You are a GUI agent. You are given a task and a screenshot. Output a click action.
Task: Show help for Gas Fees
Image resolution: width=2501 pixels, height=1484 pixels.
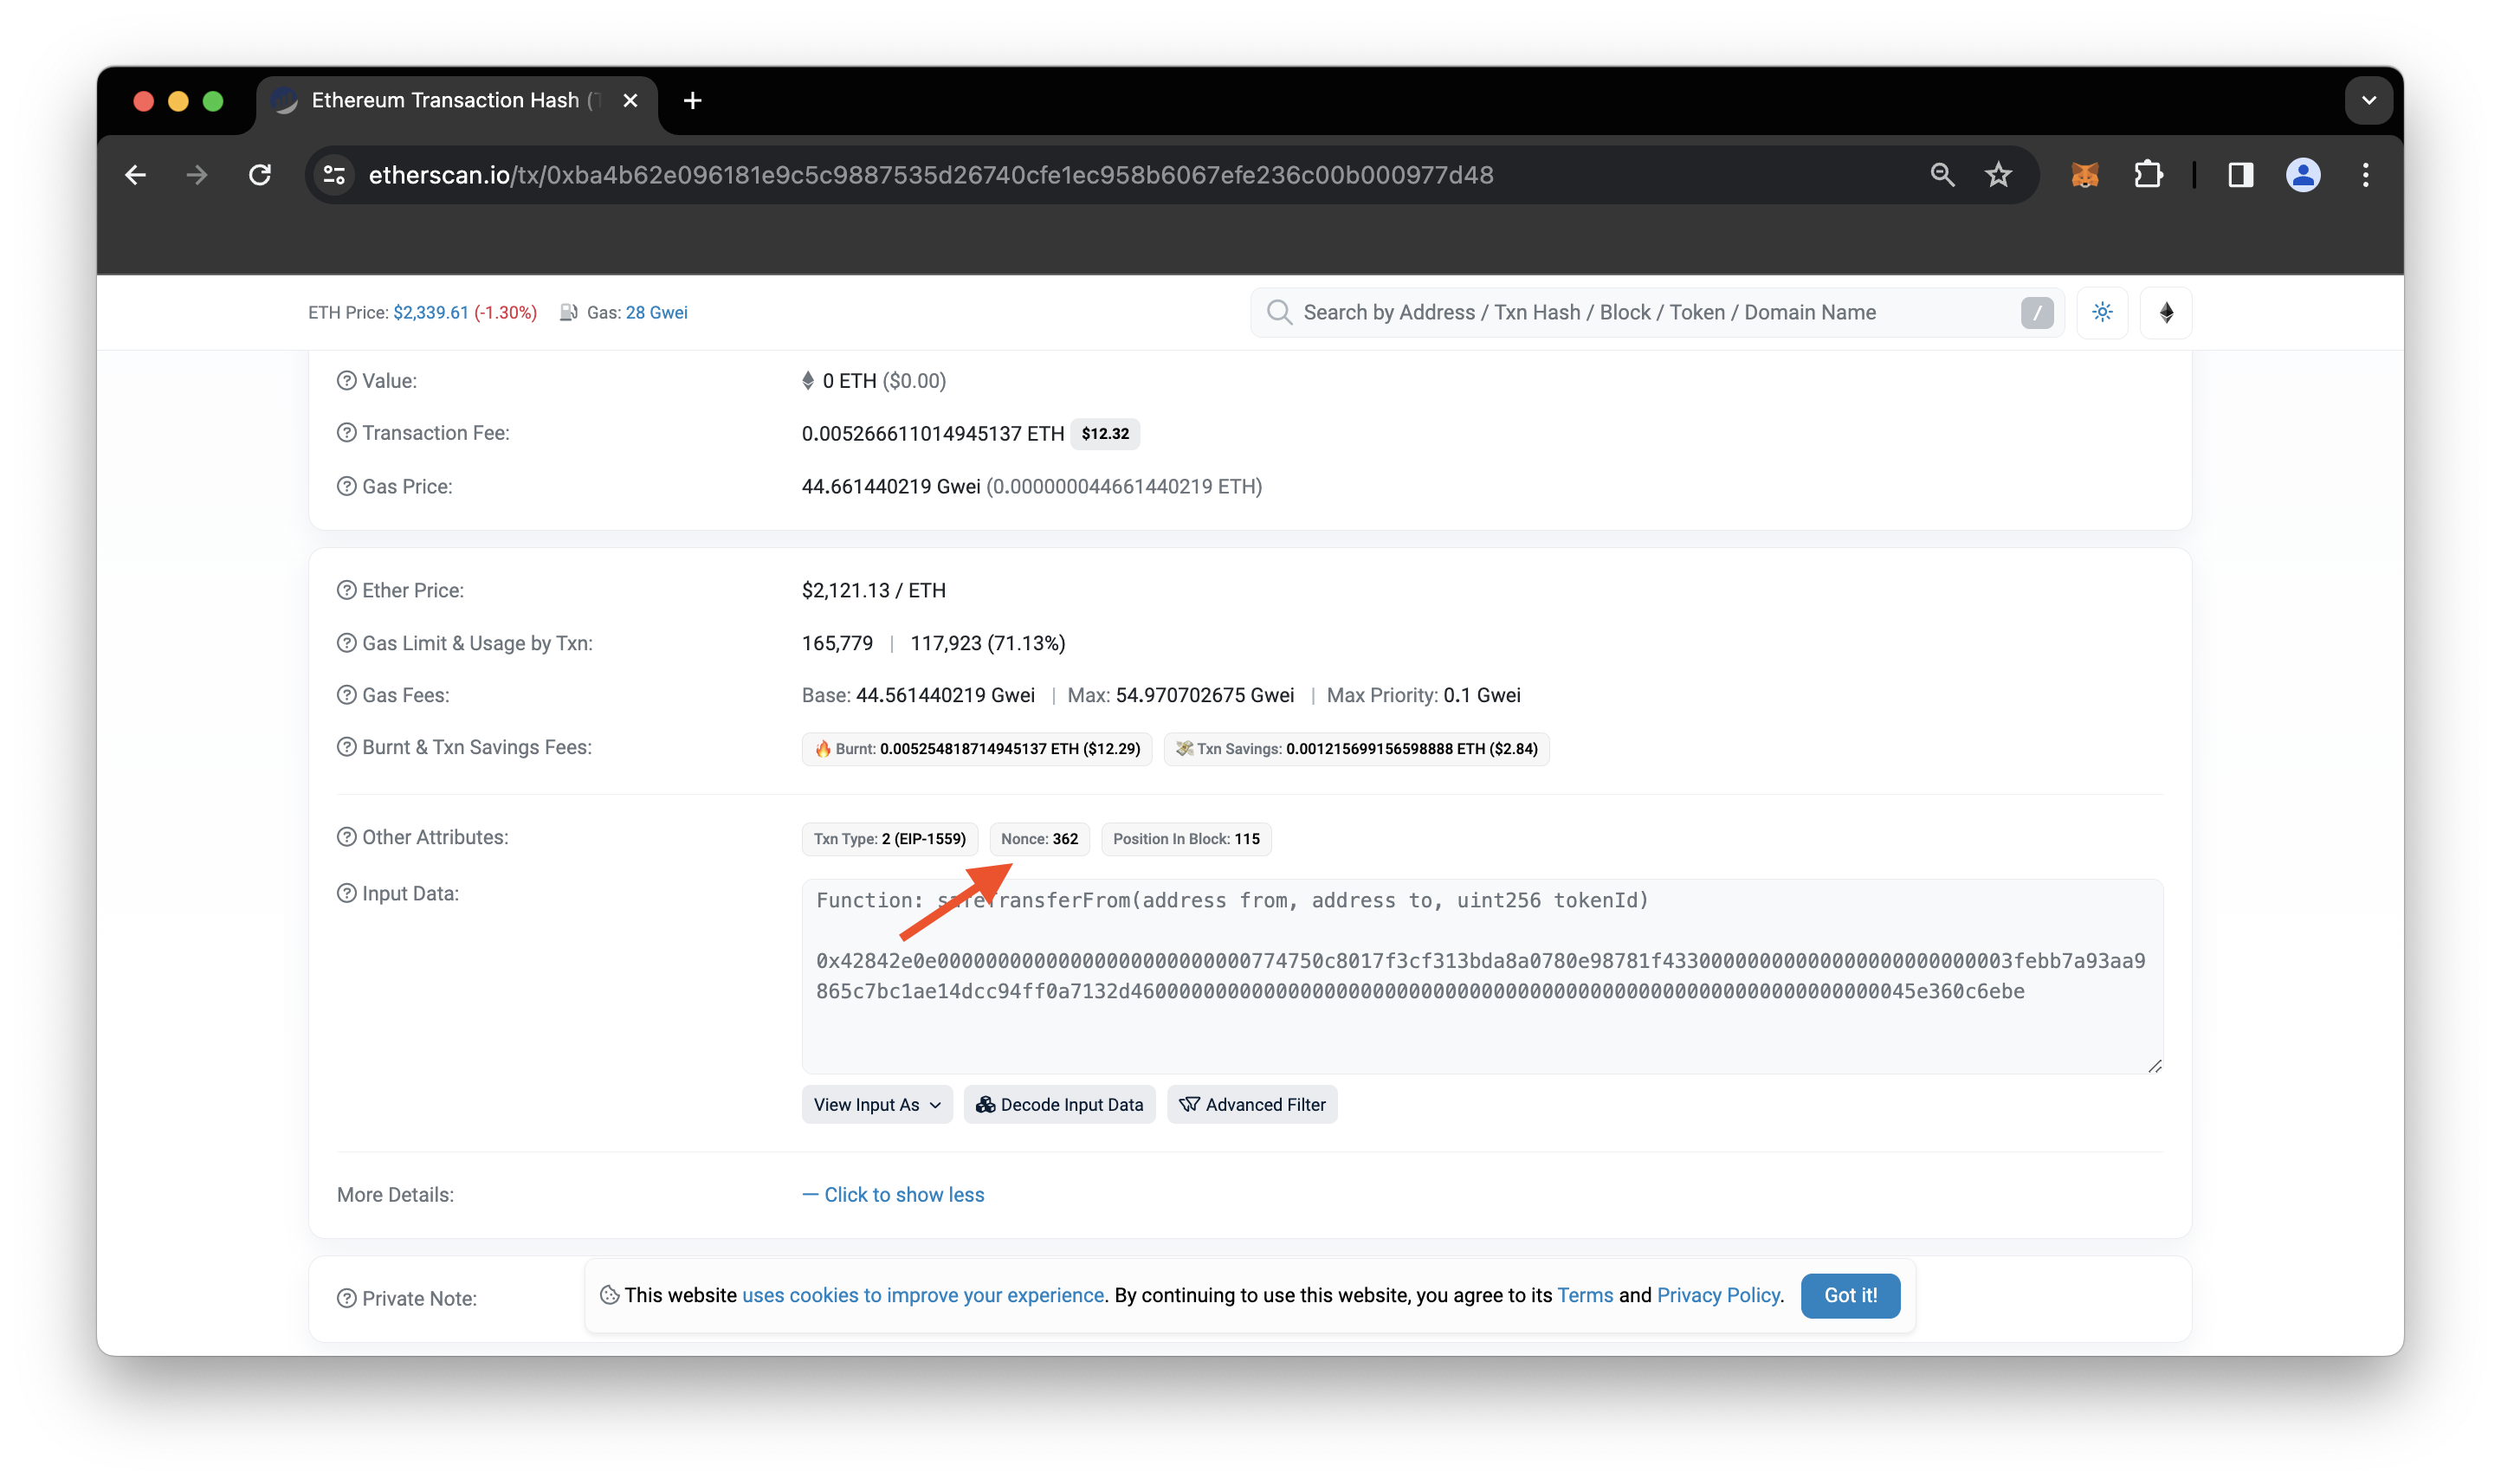pos(346,695)
